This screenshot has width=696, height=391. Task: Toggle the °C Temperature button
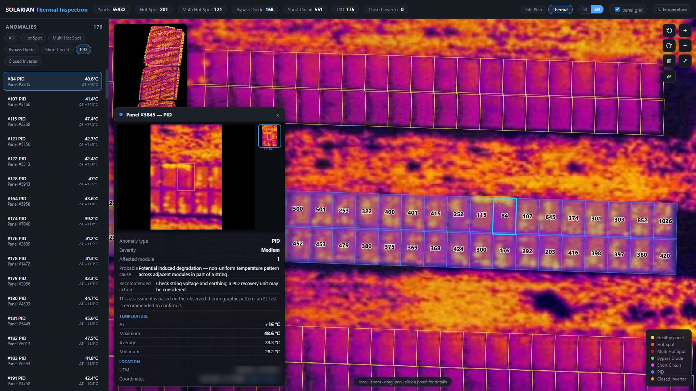point(671,9)
